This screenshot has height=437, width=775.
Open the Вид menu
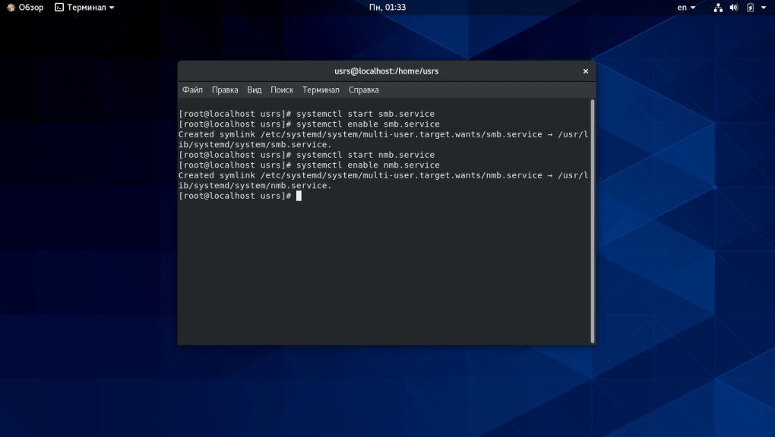tap(255, 90)
